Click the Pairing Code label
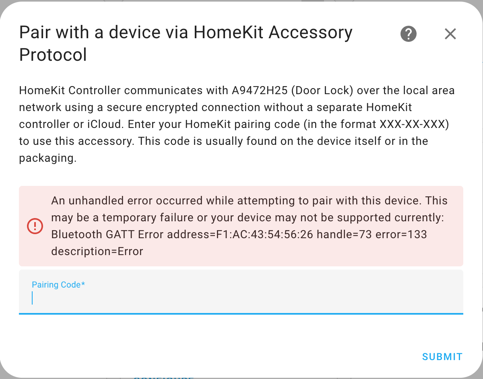The height and width of the screenshot is (379, 483). pos(58,284)
